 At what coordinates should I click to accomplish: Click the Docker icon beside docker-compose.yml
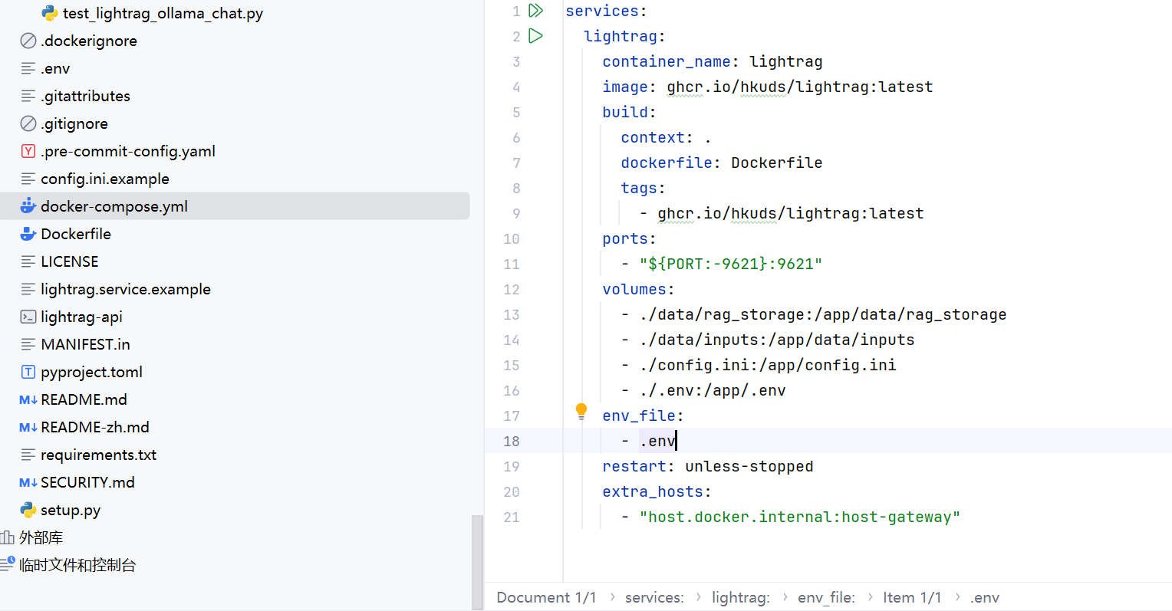pyautogui.click(x=28, y=206)
